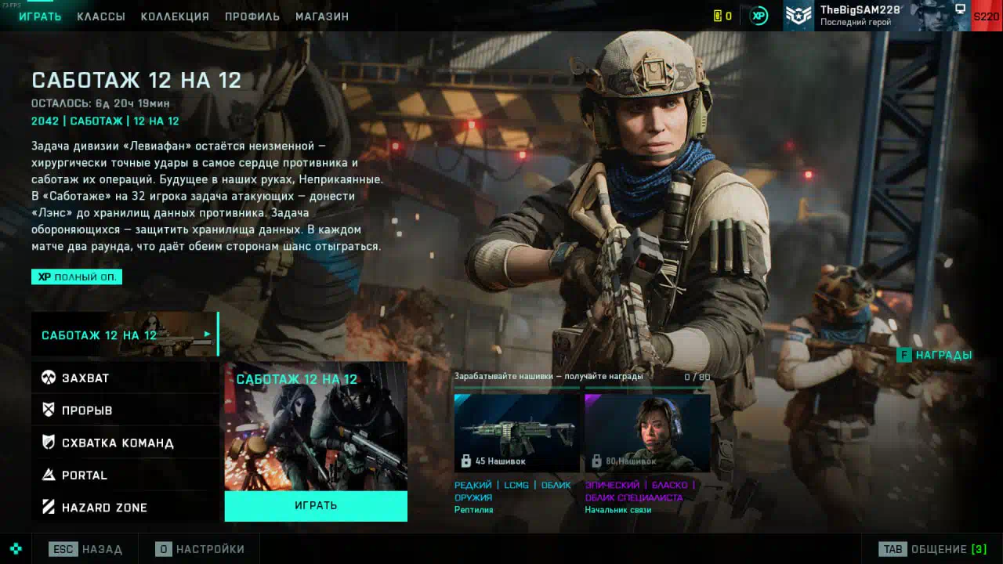Click the shield icon beside СХВАТКА КОМАНД
Image resolution: width=1003 pixels, height=564 pixels.
tap(49, 443)
